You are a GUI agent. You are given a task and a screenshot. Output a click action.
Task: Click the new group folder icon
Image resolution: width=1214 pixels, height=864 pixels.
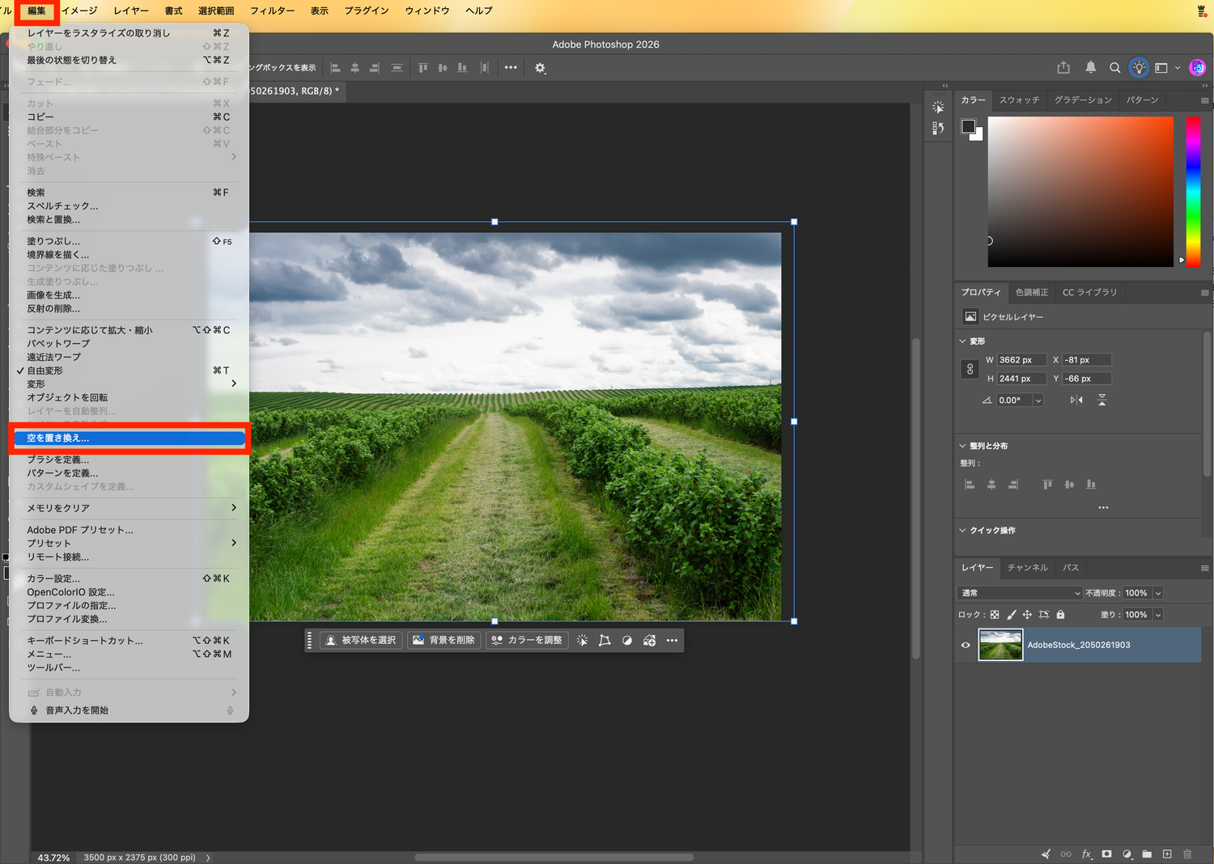pos(1147,854)
